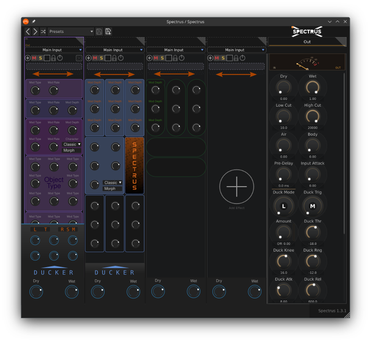The width and height of the screenshot is (371, 343).
Task: Click the resize grip at window corner
Action: pos(347,315)
